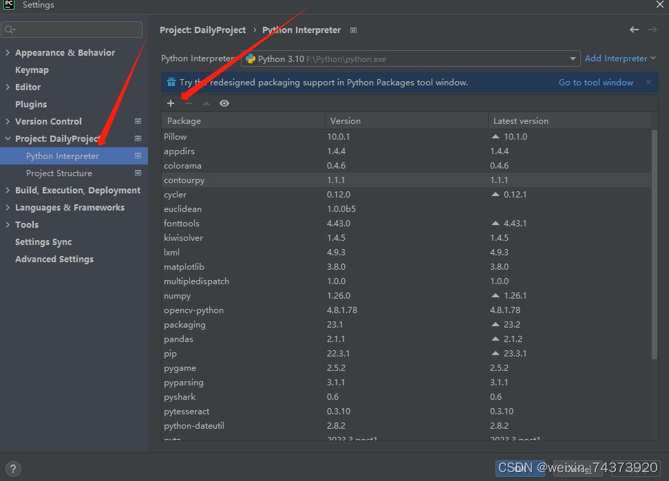This screenshot has height=481, width=669.
Task: Click upgrade arrow next to fonttools 4.43.1
Action: (496, 223)
